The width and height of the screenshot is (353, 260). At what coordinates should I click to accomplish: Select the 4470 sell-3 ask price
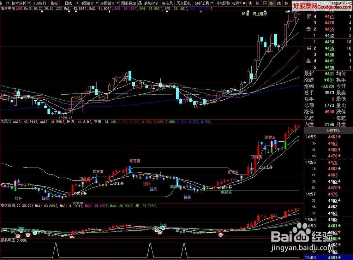coord(329,23)
